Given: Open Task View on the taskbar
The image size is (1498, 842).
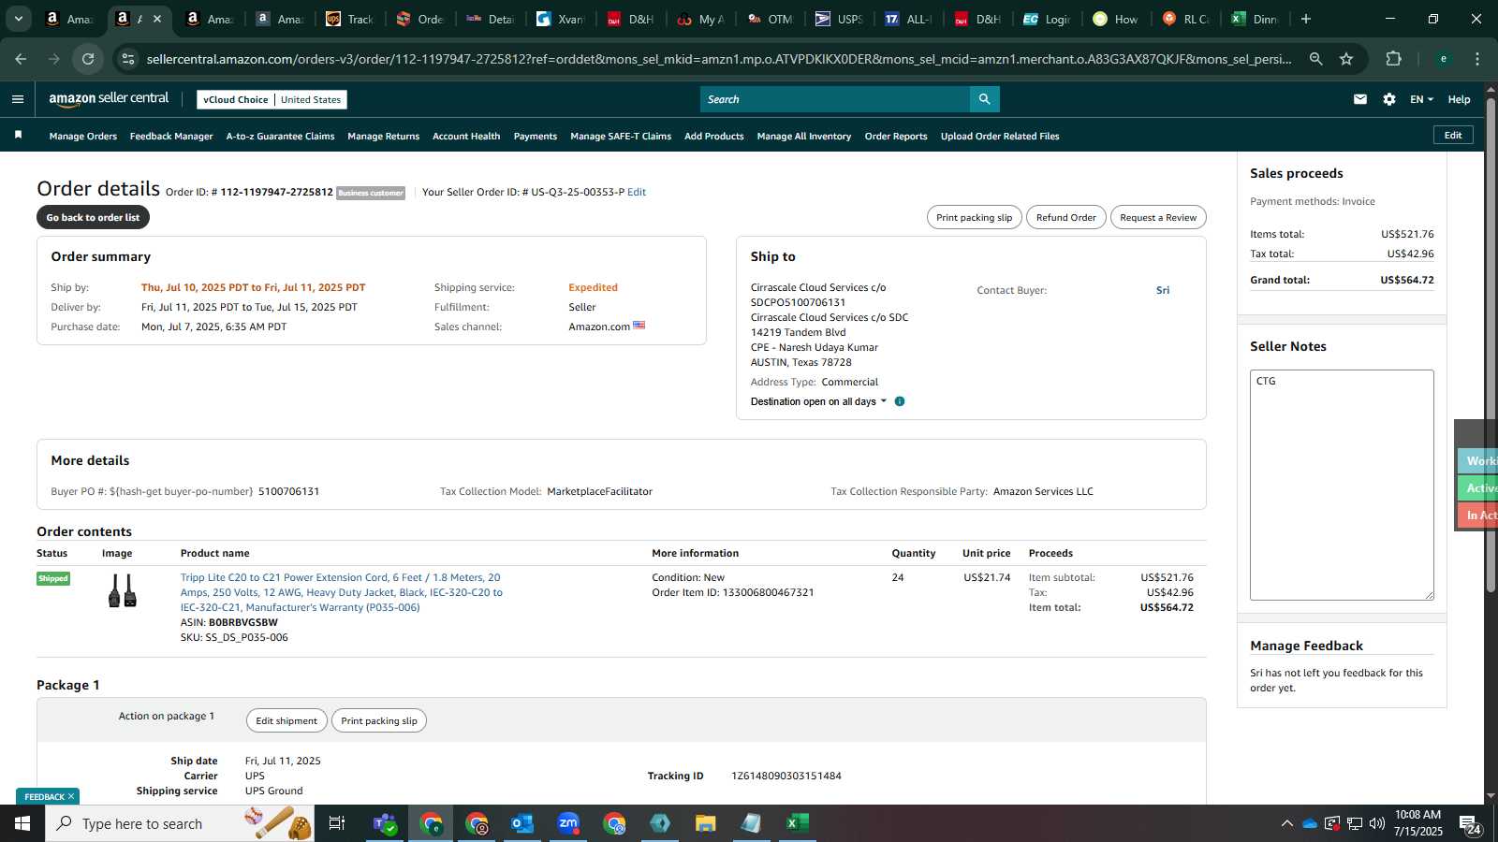Looking at the screenshot, I should coord(337,823).
